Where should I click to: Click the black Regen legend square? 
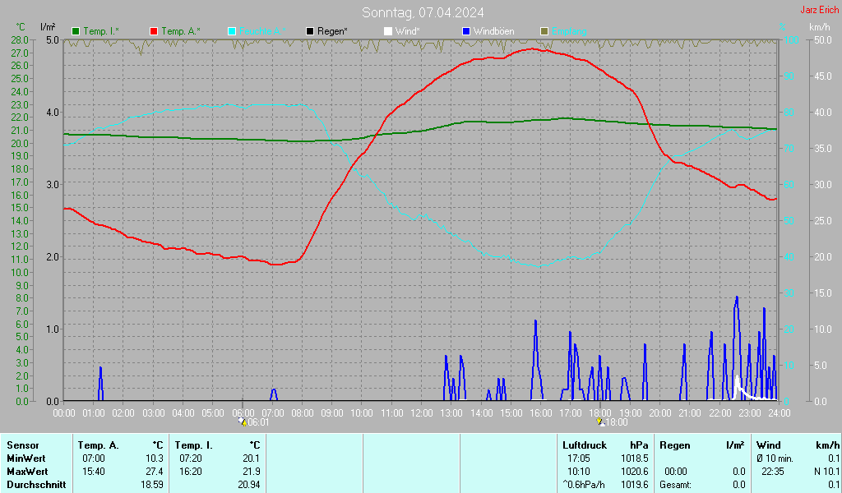tap(310, 31)
